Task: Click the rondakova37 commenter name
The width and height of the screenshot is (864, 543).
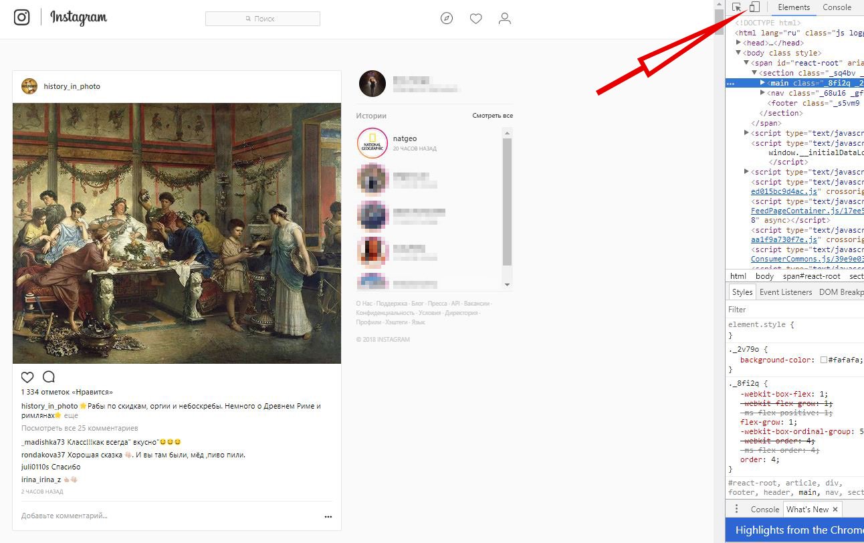Action: click(x=43, y=455)
